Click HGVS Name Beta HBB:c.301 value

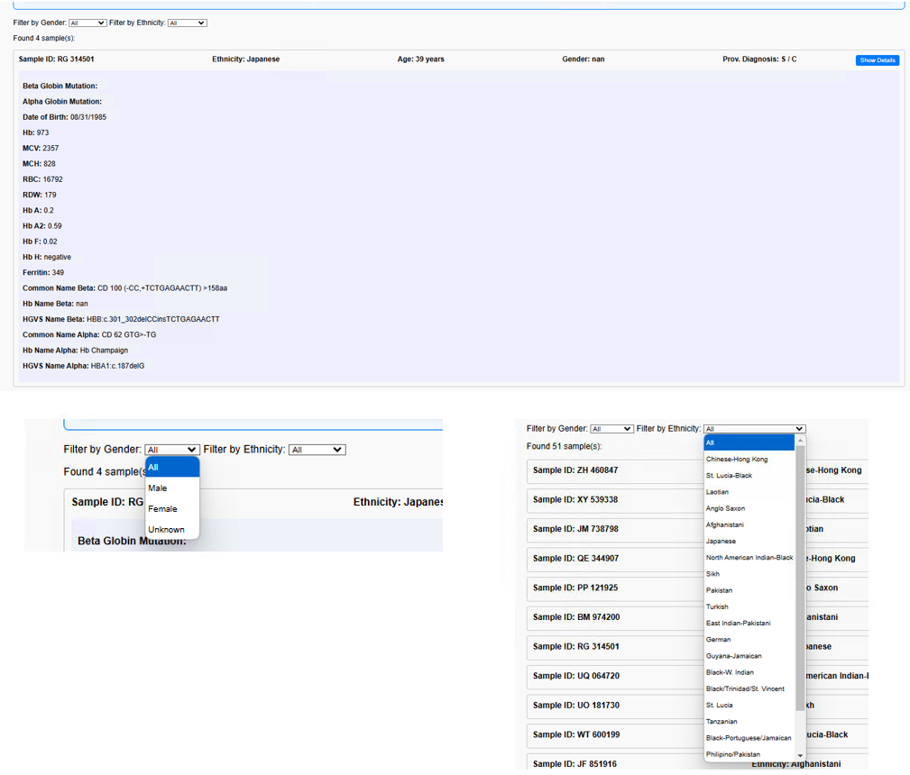pos(153,320)
